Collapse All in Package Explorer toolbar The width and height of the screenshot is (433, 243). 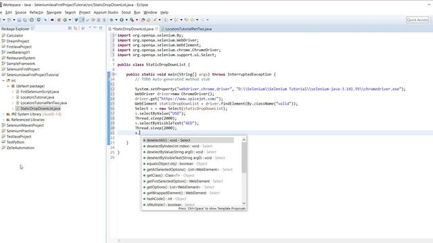tap(70, 28)
